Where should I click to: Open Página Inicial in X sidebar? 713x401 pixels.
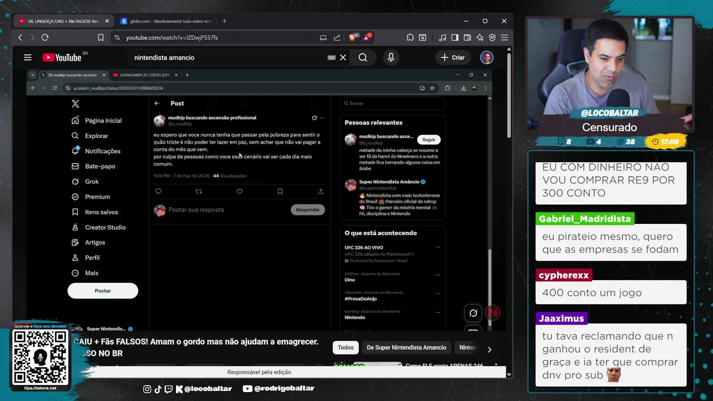tap(97, 120)
